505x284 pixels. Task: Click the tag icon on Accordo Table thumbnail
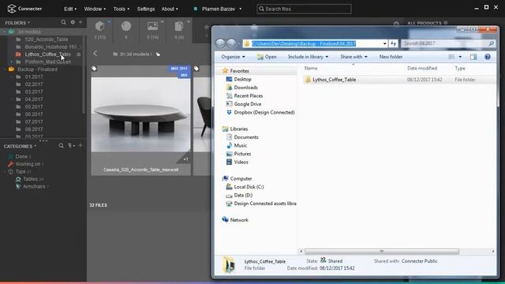[x=94, y=69]
